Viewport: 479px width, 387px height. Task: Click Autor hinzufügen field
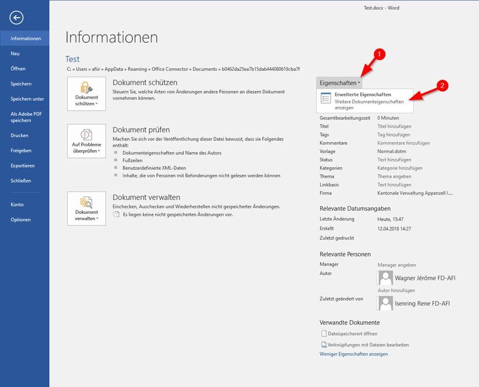(396, 290)
